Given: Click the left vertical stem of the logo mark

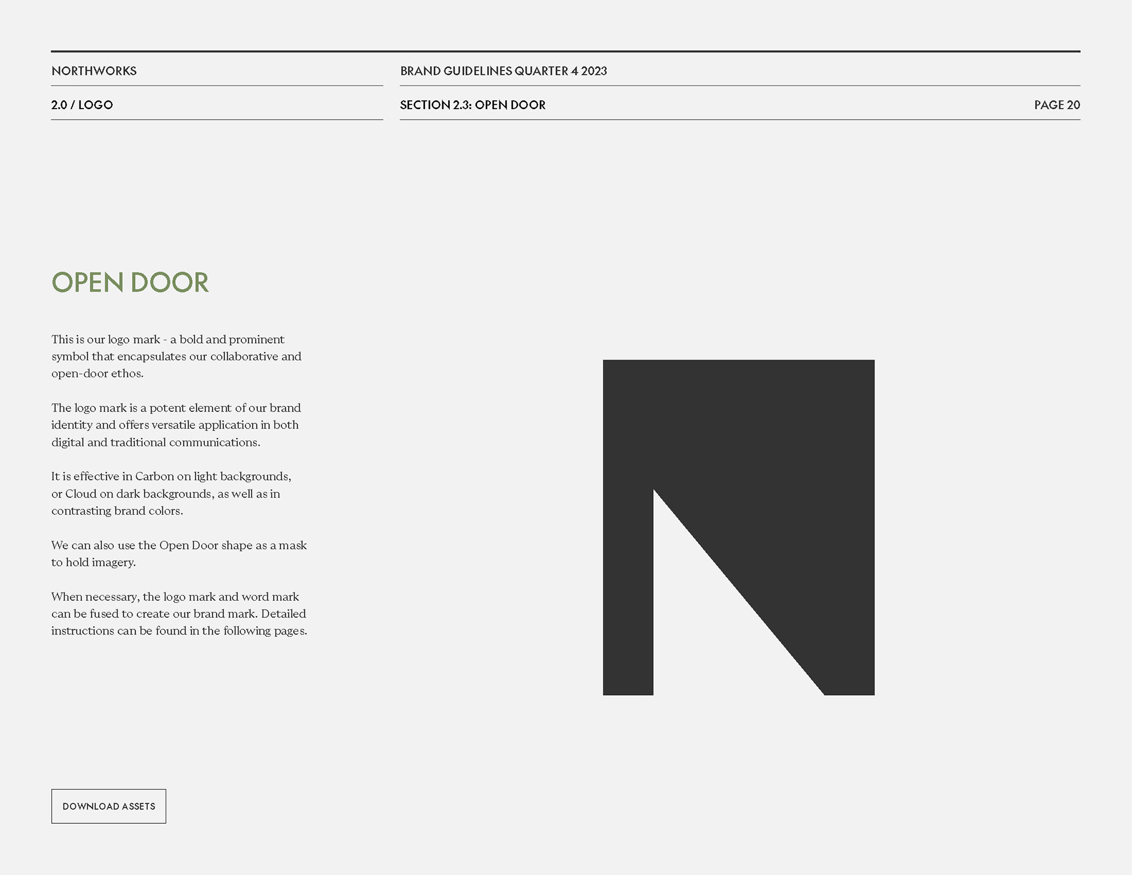Looking at the screenshot, I should 628,590.
